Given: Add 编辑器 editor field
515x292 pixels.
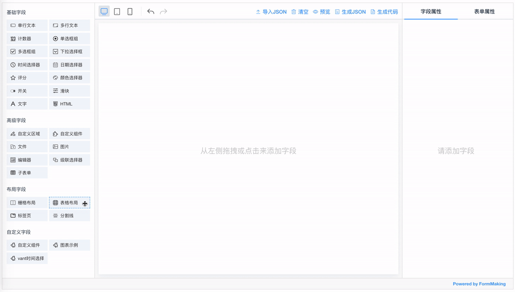Looking at the screenshot, I should (27, 160).
